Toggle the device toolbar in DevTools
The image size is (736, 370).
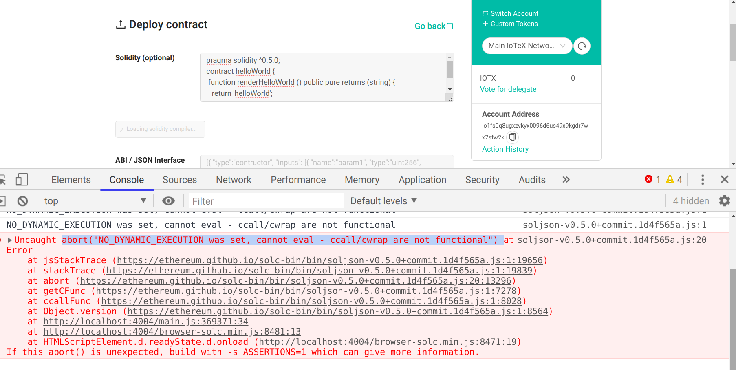point(22,179)
